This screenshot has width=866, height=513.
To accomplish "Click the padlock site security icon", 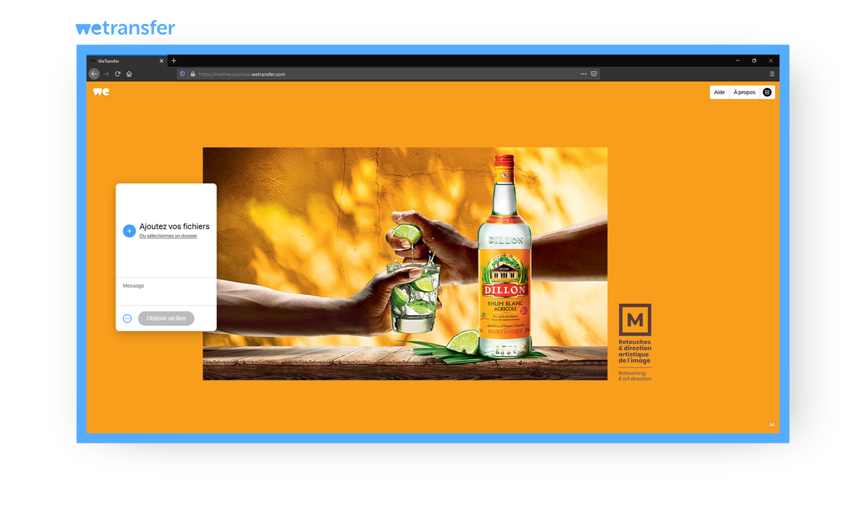I will coord(193,74).
